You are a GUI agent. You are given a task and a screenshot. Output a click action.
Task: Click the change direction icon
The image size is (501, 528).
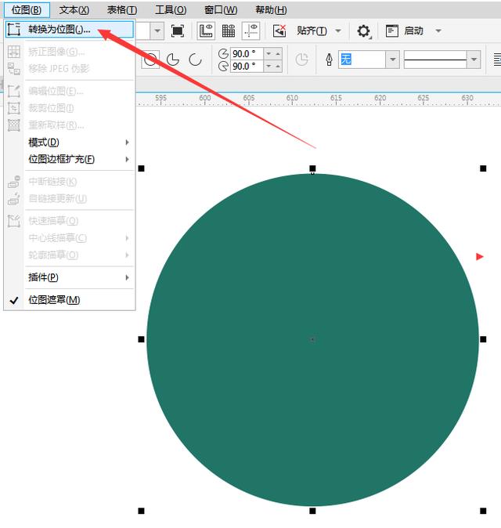coord(301,60)
